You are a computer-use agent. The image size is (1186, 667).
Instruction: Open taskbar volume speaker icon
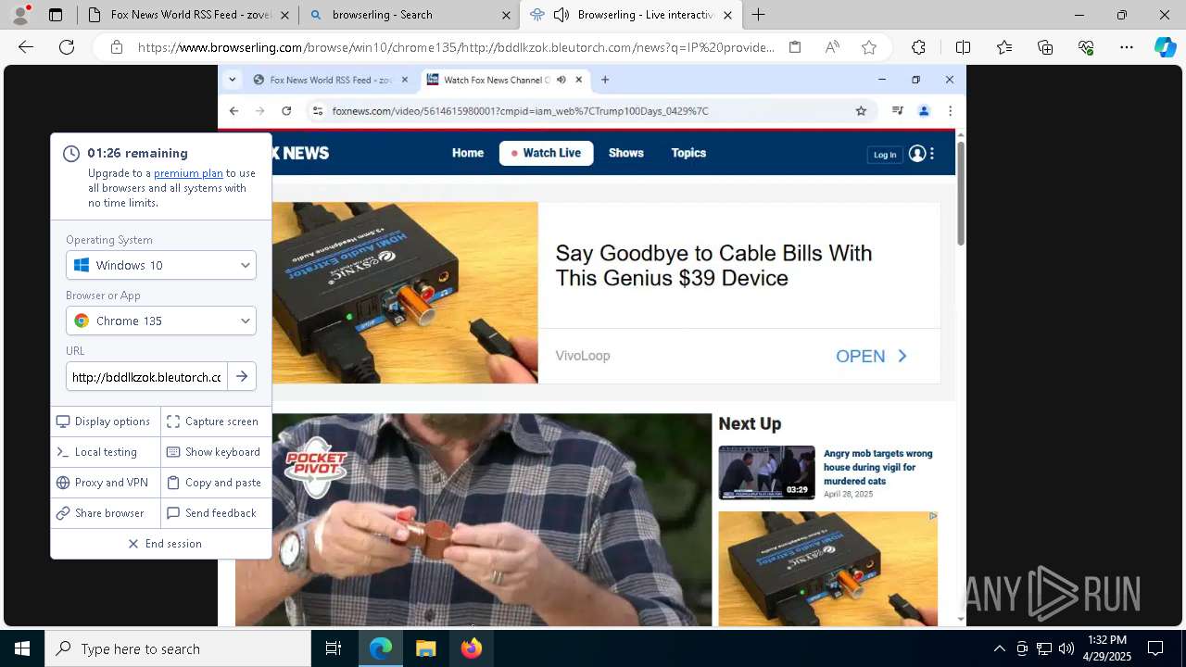pyautogui.click(x=1066, y=648)
